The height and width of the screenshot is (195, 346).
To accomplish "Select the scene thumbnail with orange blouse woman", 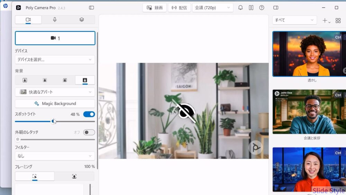I will click(309, 170).
